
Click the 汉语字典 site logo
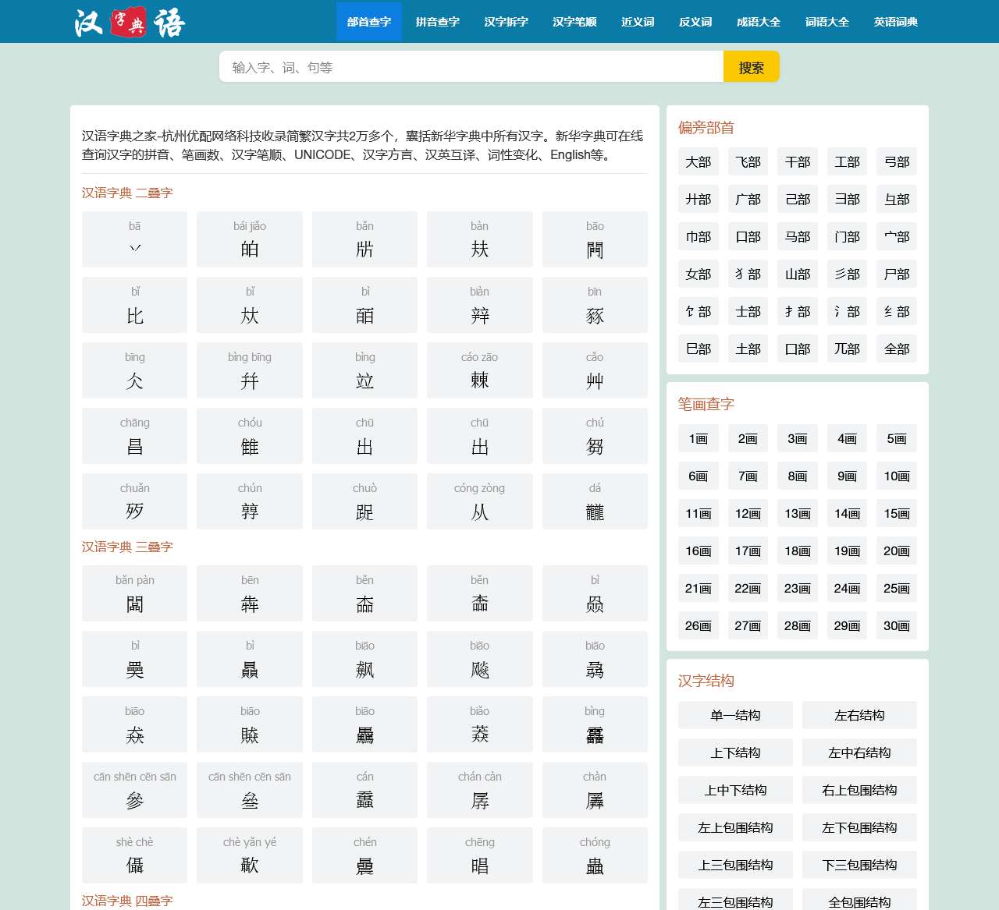coord(130,23)
